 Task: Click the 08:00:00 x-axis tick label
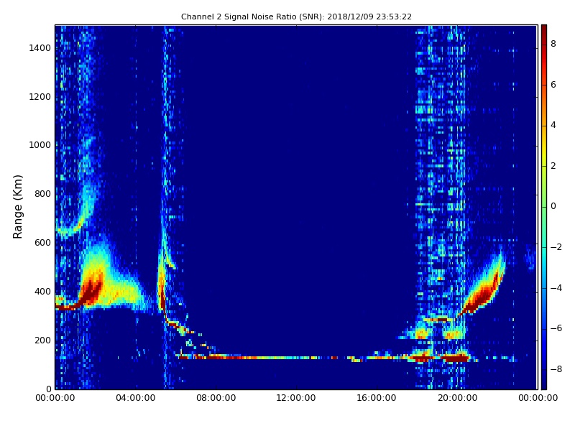click(216, 398)
